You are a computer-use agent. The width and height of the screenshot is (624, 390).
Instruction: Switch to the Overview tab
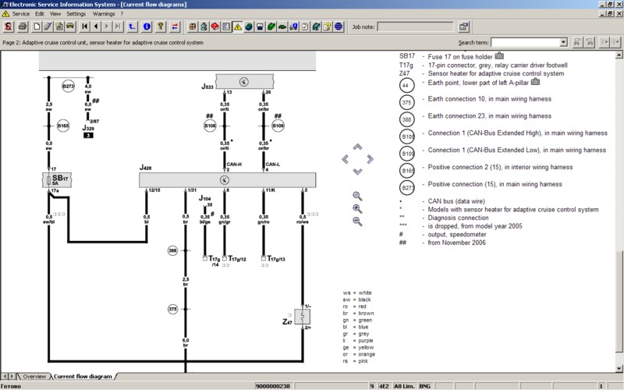point(34,376)
